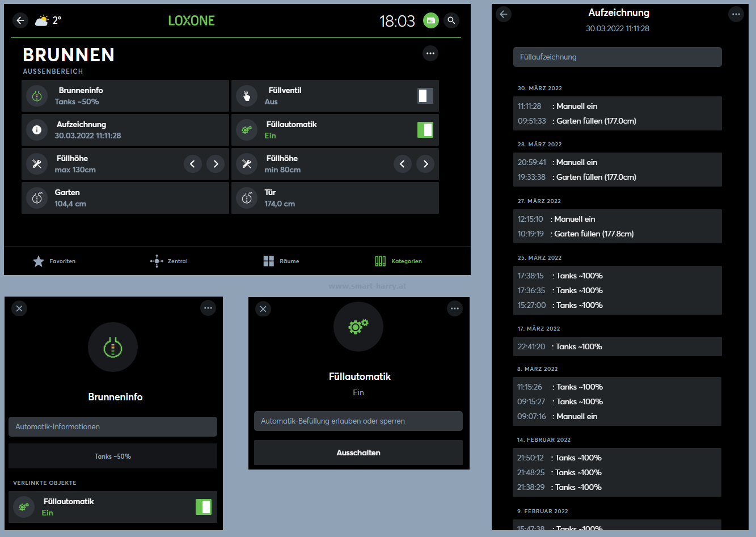Click the gears icon in the linked Füllautomatik row

pos(23,507)
